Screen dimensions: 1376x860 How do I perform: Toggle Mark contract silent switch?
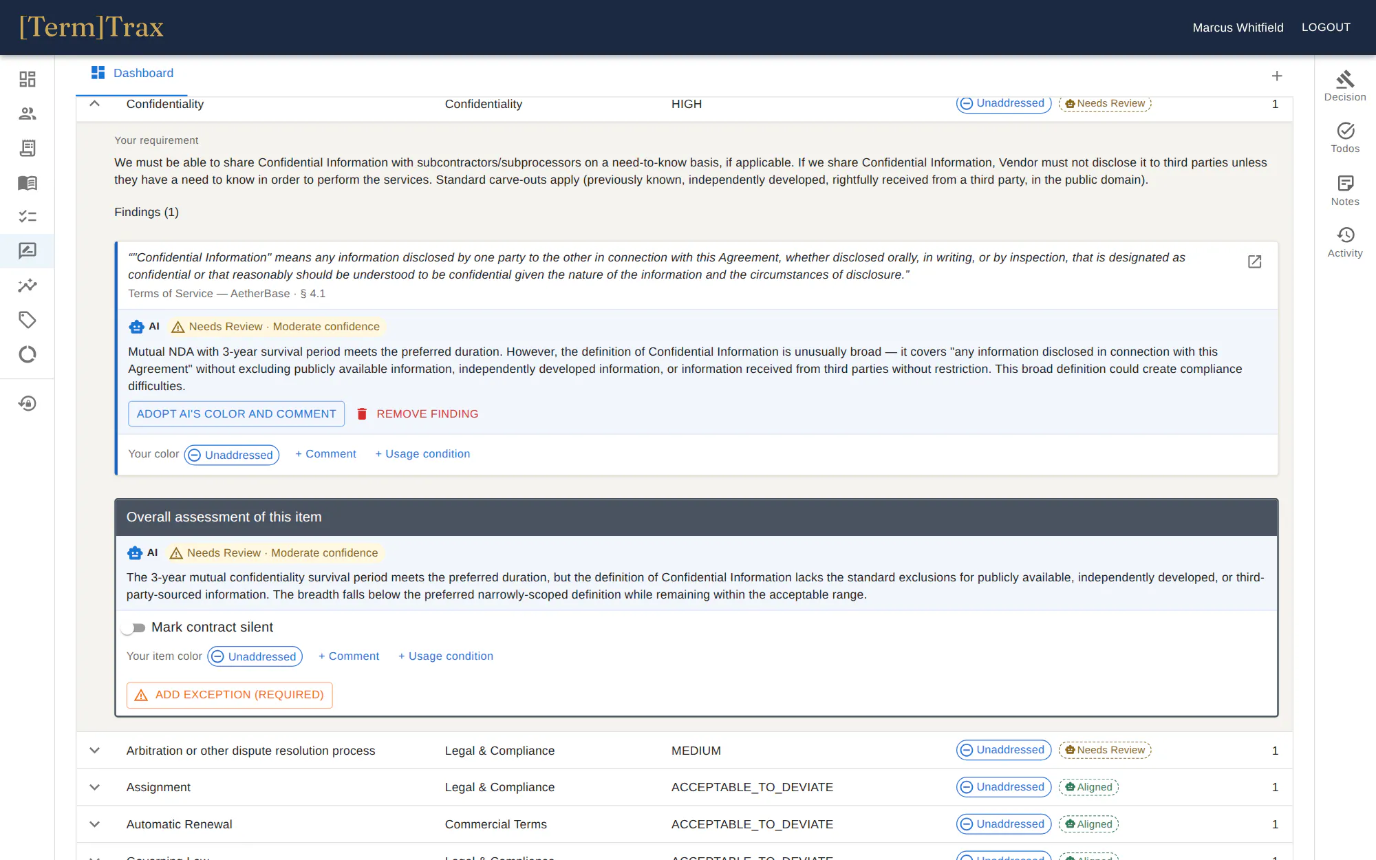[x=133, y=627]
